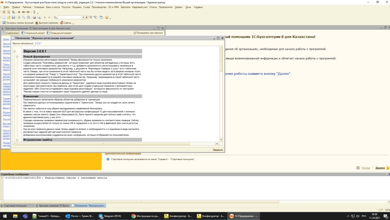
Task: Open the Google Chrome 'Инструкции' taskbar window
Action: (x=145, y=216)
